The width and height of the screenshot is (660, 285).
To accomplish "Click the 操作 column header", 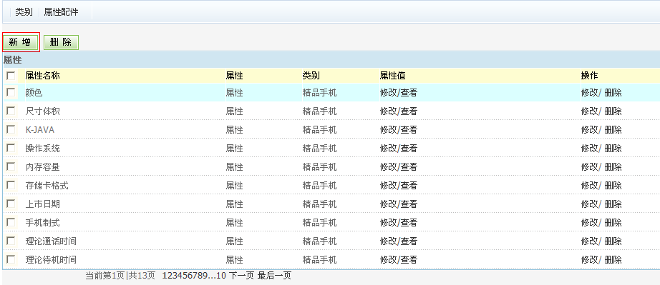I will (590, 76).
